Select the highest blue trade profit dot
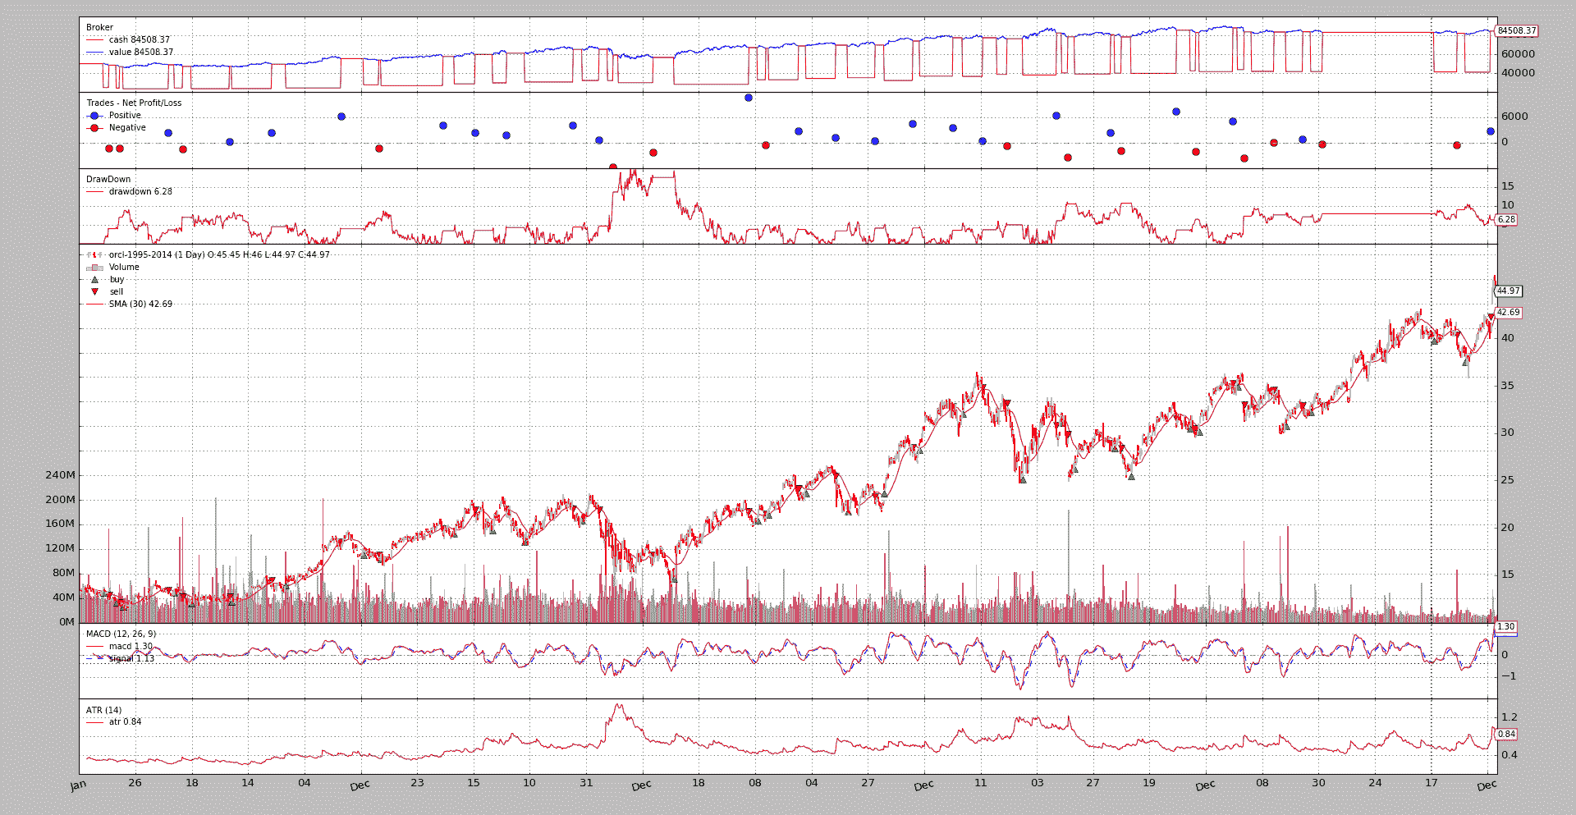Image resolution: width=1576 pixels, height=815 pixels. 749,98
